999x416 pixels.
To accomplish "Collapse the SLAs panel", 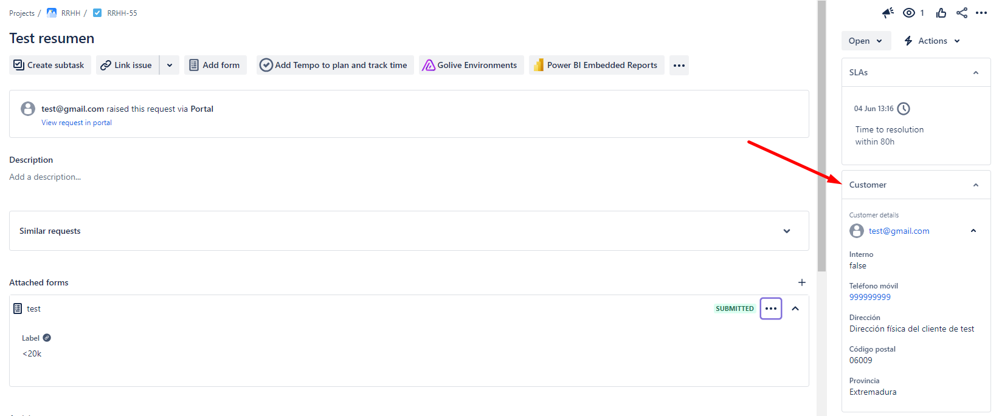I will (975, 72).
